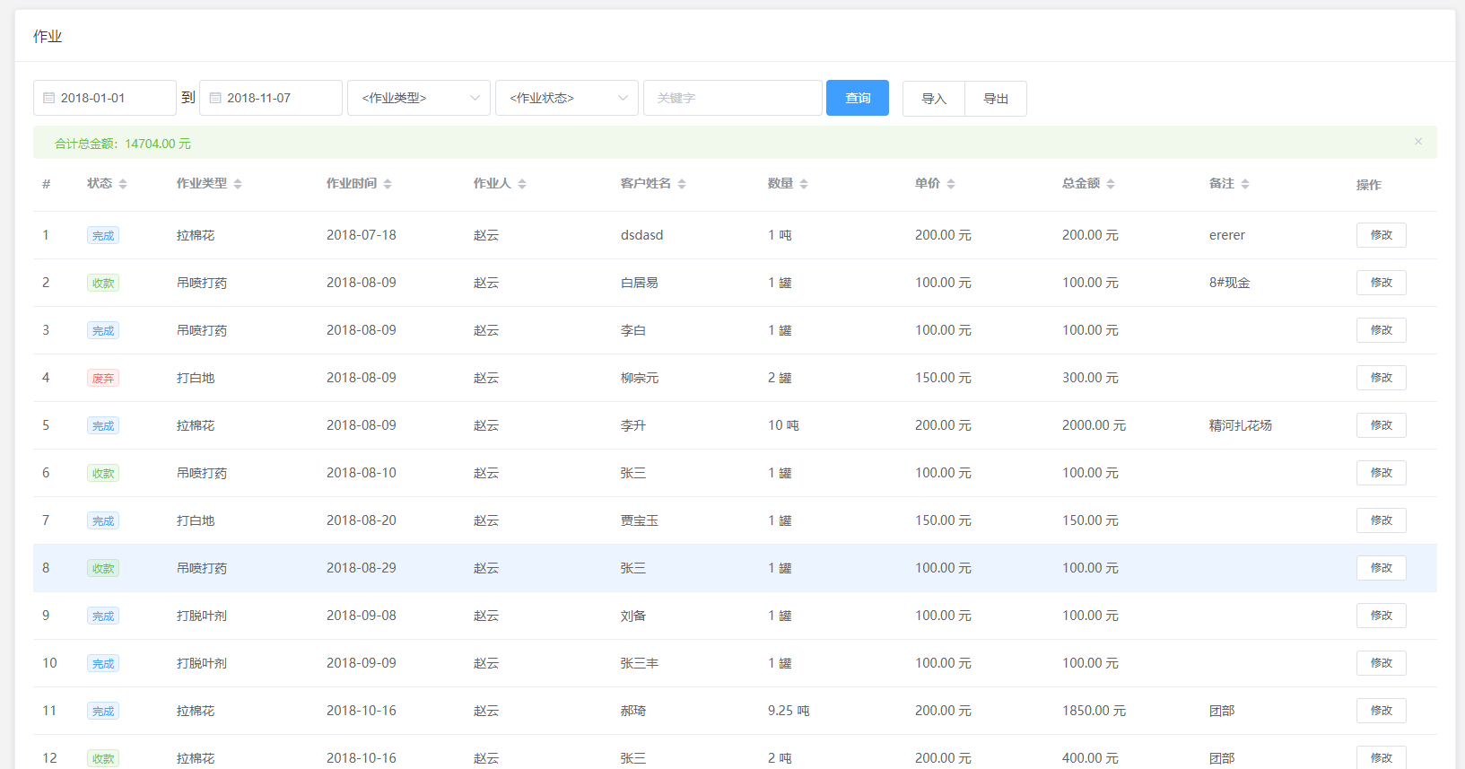Sort table by 状态 column sort icon
The image size is (1465, 769).
[x=123, y=184]
